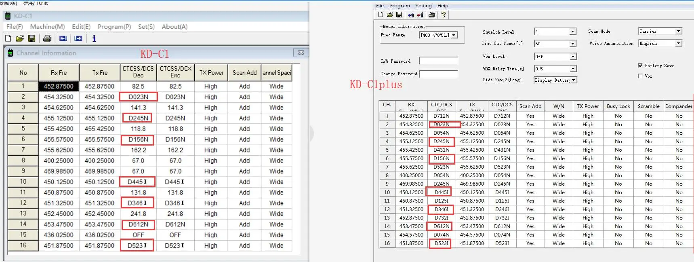
Task: Enable the Vox checkbox
Action: pos(640,76)
